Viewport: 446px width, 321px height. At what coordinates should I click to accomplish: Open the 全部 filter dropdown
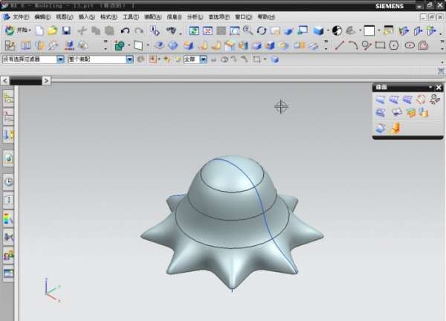click(x=203, y=59)
